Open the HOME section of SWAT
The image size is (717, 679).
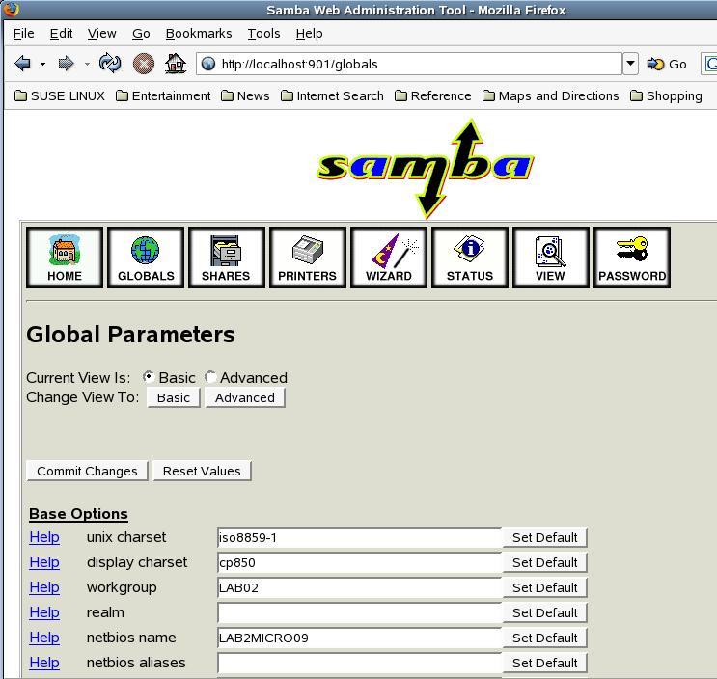[x=65, y=258]
